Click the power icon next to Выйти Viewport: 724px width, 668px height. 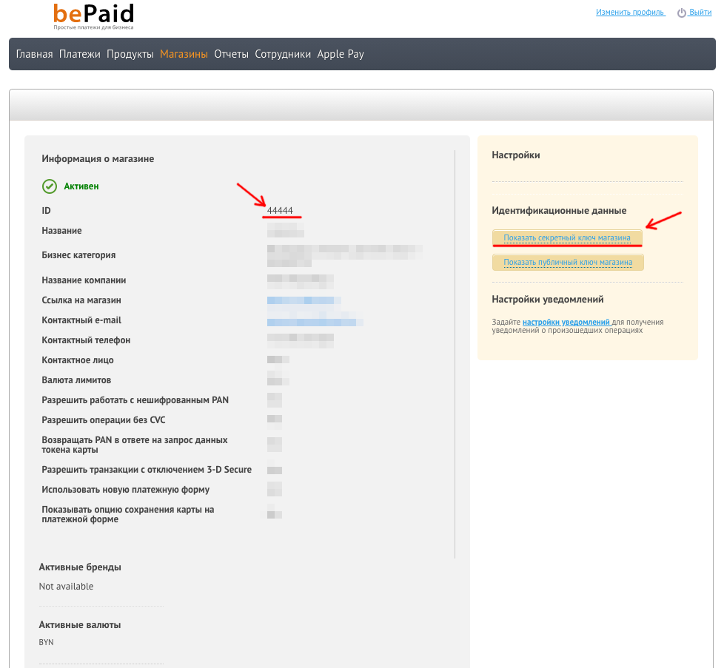pyautogui.click(x=681, y=13)
